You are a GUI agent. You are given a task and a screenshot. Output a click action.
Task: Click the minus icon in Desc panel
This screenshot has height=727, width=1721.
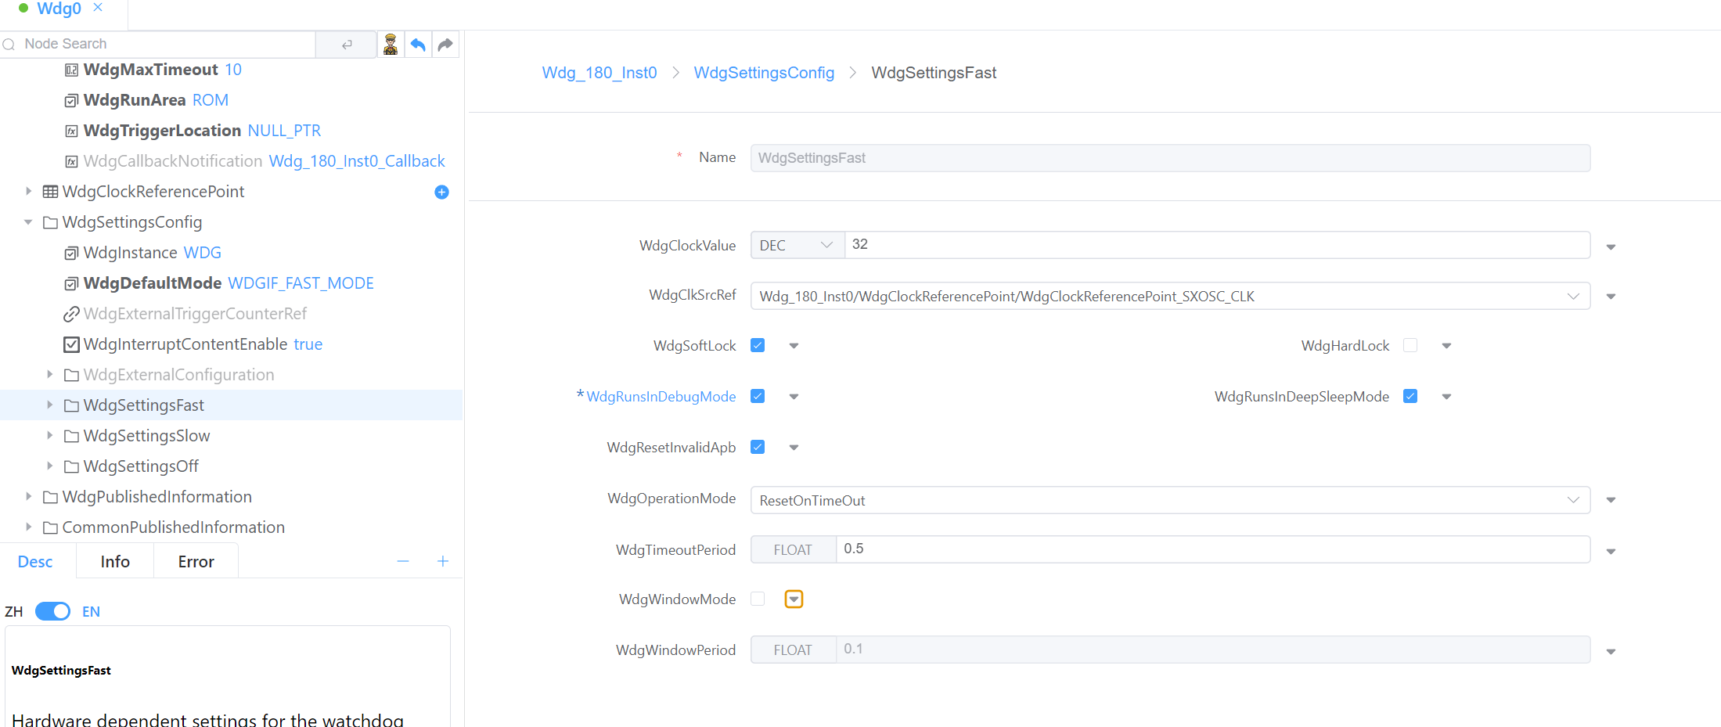point(403,561)
